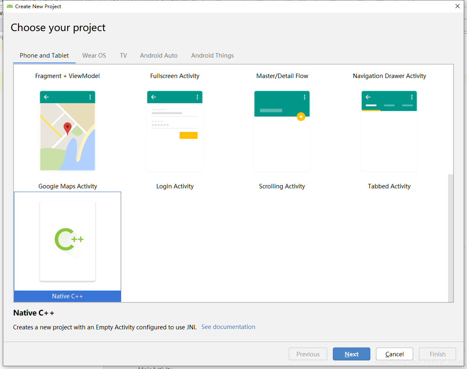Click the Master/Detail Flow label

(282, 76)
